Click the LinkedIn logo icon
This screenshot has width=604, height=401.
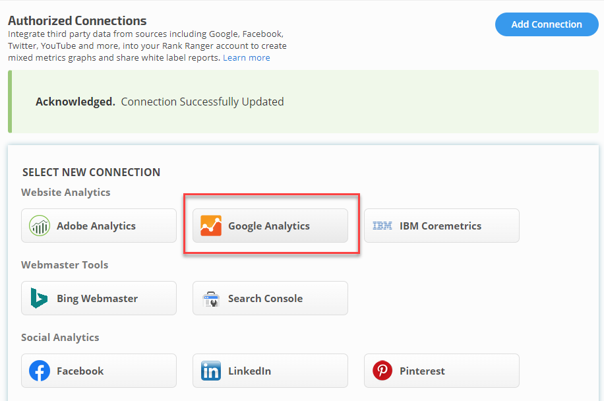(x=211, y=371)
